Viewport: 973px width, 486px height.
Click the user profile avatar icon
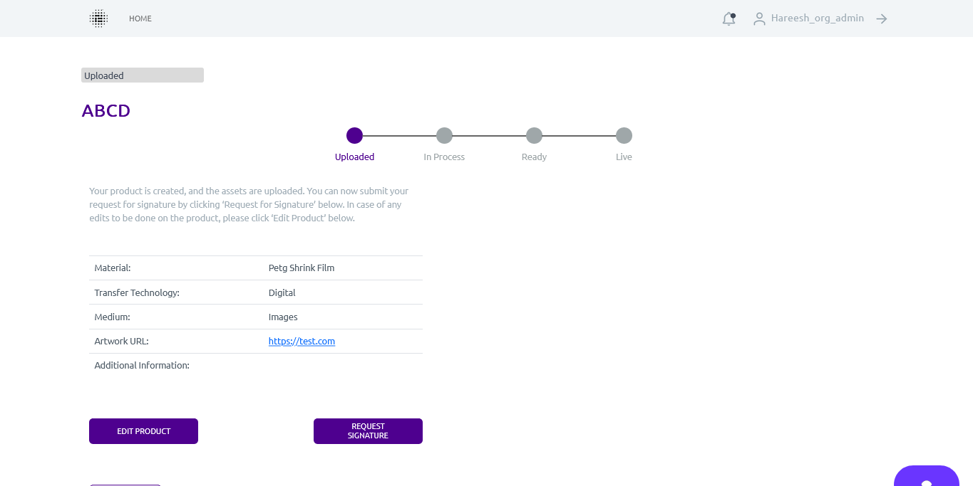coord(759,19)
